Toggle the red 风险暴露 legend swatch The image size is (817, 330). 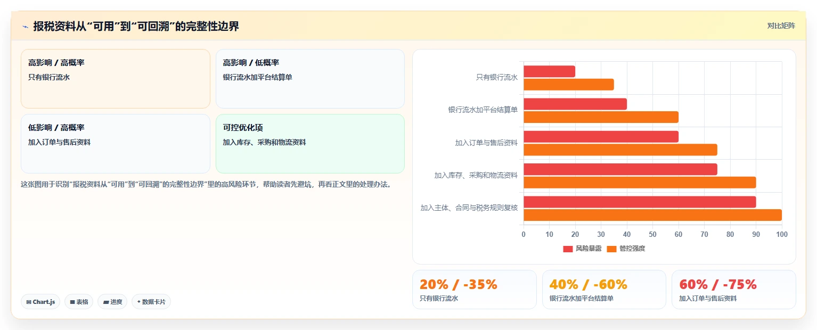(568, 249)
